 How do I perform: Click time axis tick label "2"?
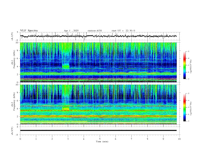[x=52, y=139]
